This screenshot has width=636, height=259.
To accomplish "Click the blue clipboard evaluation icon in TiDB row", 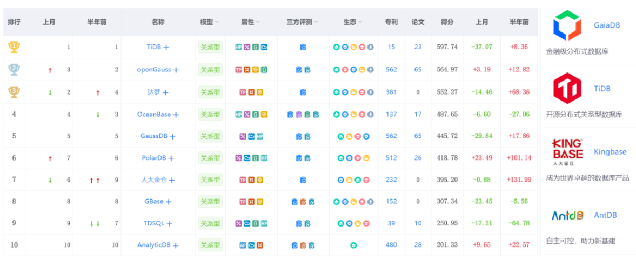I will click(x=303, y=47).
